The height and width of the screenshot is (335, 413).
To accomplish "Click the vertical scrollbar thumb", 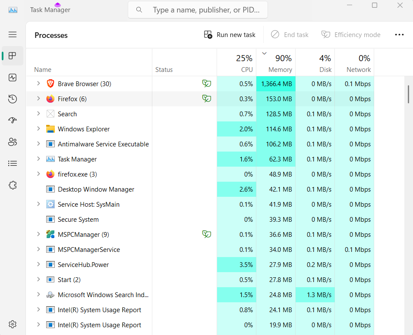I will pyautogui.click(x=408, y=94).
